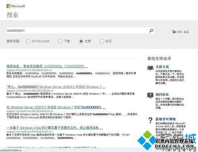Click the Bing logo icon

click(x=174, y=32)
